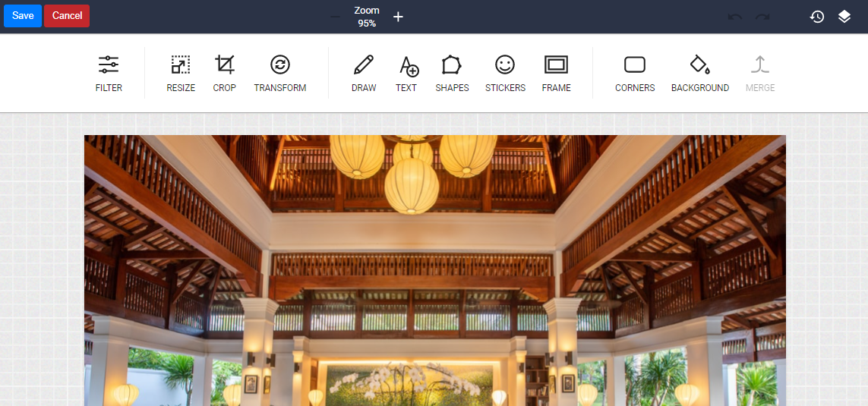Add text with the Text tool
The height and width of the screenshot is (406, 868).
pyautogui.click(x=406, y=74)
